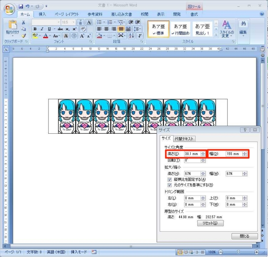The image size is (268, 257).
Task: Align text left
Action: [x=99, y=29]
